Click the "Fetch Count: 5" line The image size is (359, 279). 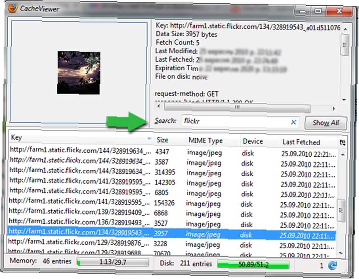click(177, 42)
